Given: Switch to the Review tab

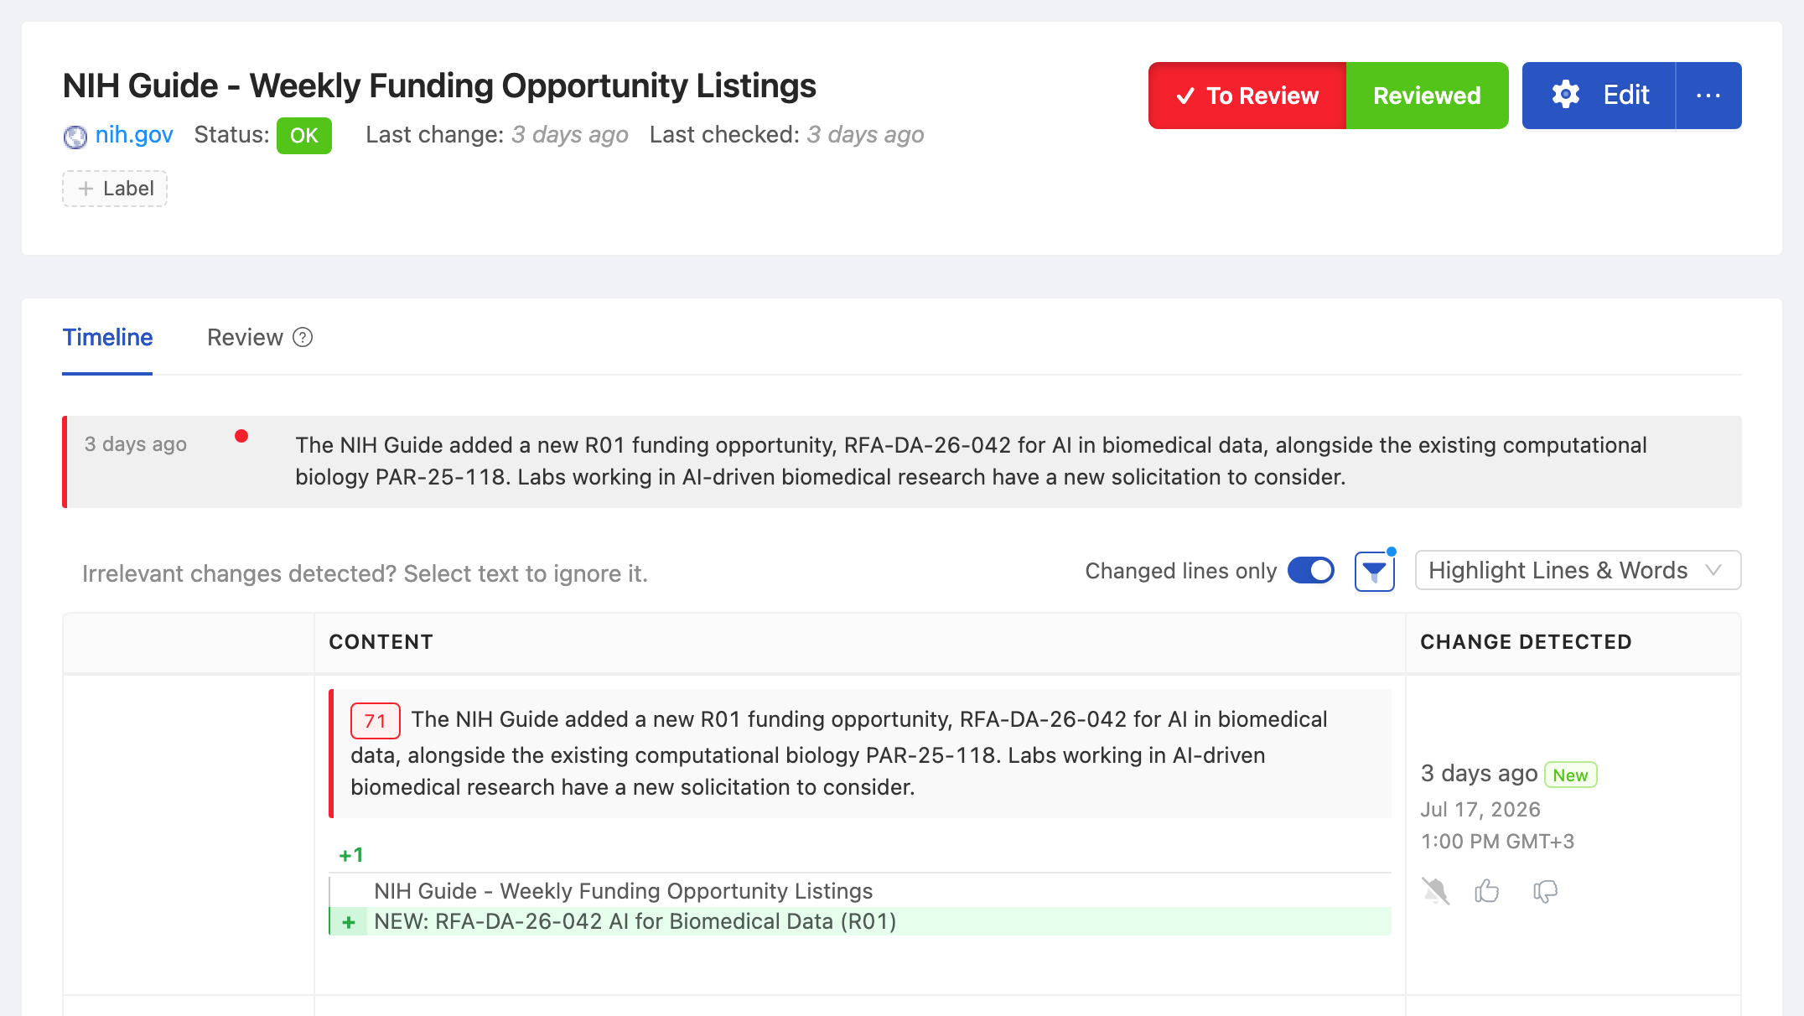Looking at the screenshot, I should point(245,337).
